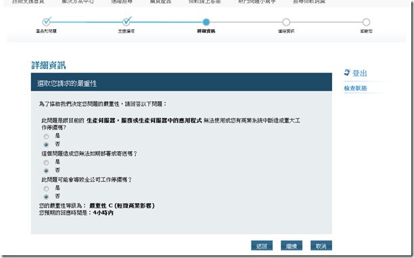Click the 這個問題造成您無法如期部署或寄送嗎 question text
Viewport: 414px width, 258px height.
coord(89,154)
